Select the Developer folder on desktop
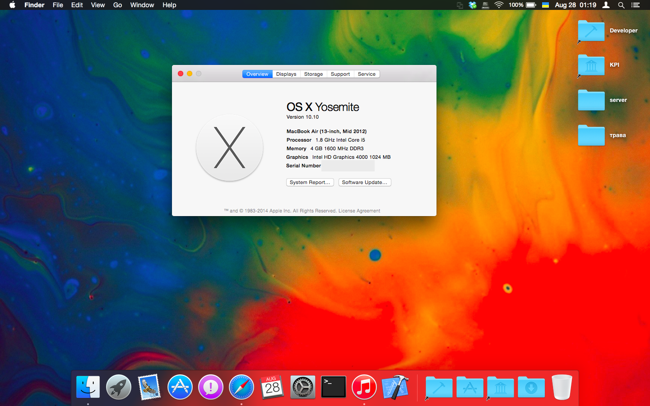 [591, 31]
